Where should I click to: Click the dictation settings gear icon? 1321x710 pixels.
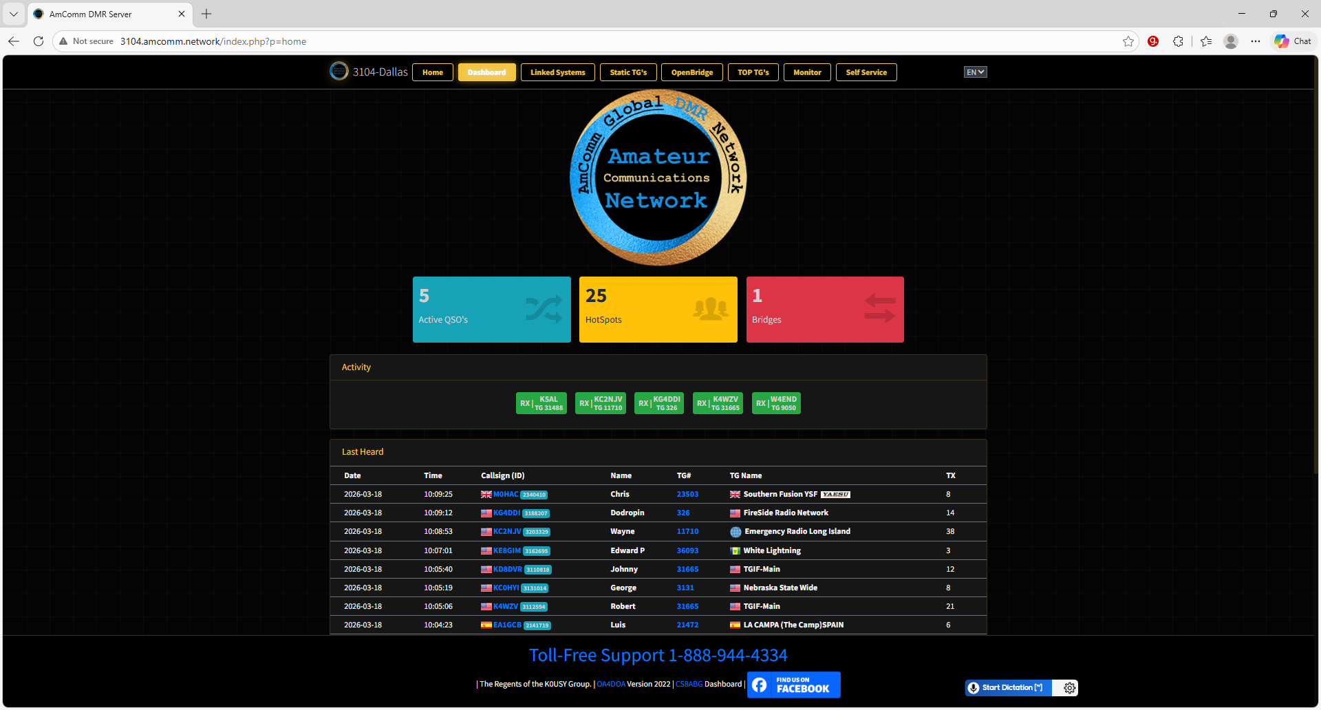click(x=1069, y=688)
